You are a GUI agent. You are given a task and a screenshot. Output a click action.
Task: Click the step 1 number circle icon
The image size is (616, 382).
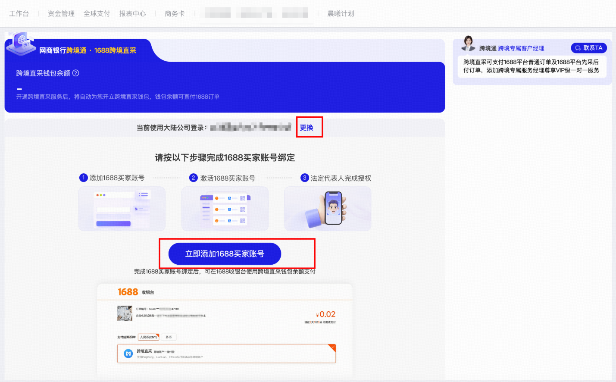84,178
